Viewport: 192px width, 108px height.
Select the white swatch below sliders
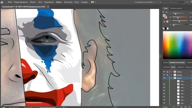coord(167,28)
